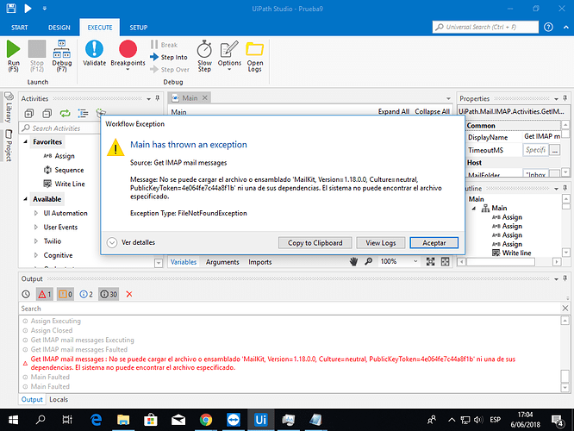This screenshot has height=431, width=574.
Task: Expand Ver detalles in exception dialog
Action: (131, 242)
